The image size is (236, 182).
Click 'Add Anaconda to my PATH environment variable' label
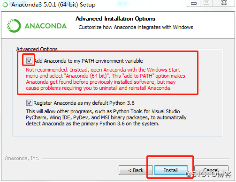point(88,61)
